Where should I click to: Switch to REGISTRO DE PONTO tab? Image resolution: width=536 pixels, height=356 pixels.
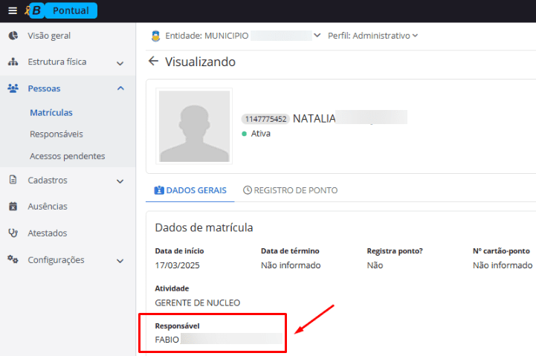(290, 190)
